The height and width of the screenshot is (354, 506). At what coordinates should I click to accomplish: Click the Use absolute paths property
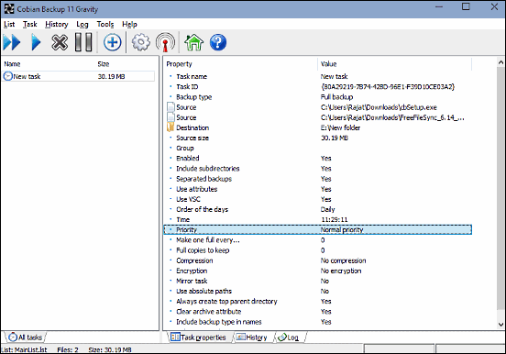(203, 291)
